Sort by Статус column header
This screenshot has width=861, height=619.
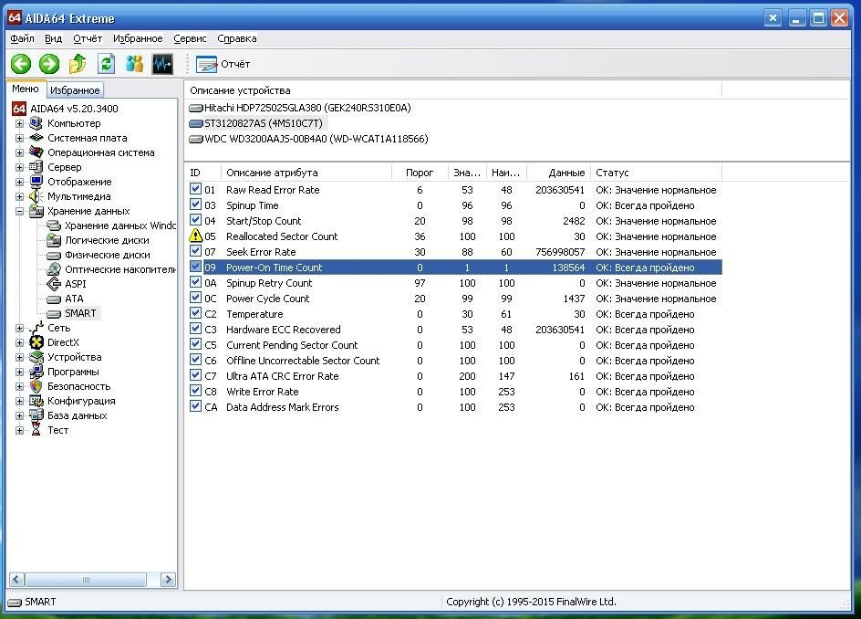(656, 173)
